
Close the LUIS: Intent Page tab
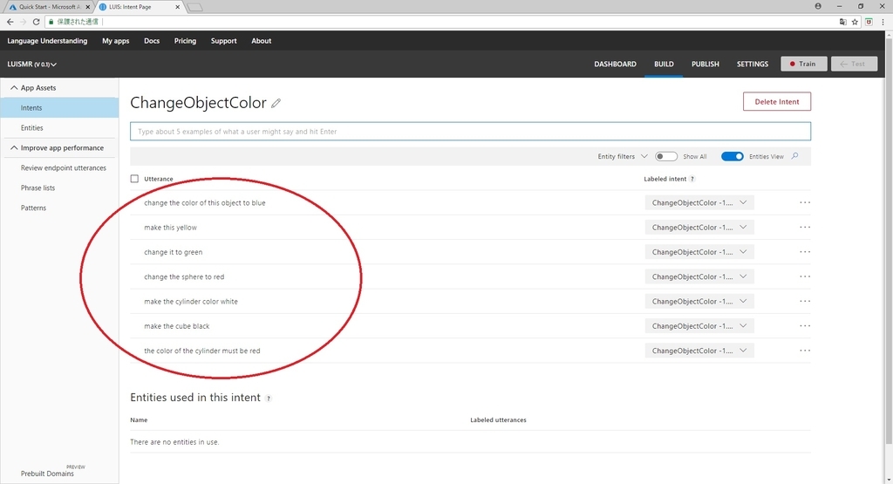point(178,7)
